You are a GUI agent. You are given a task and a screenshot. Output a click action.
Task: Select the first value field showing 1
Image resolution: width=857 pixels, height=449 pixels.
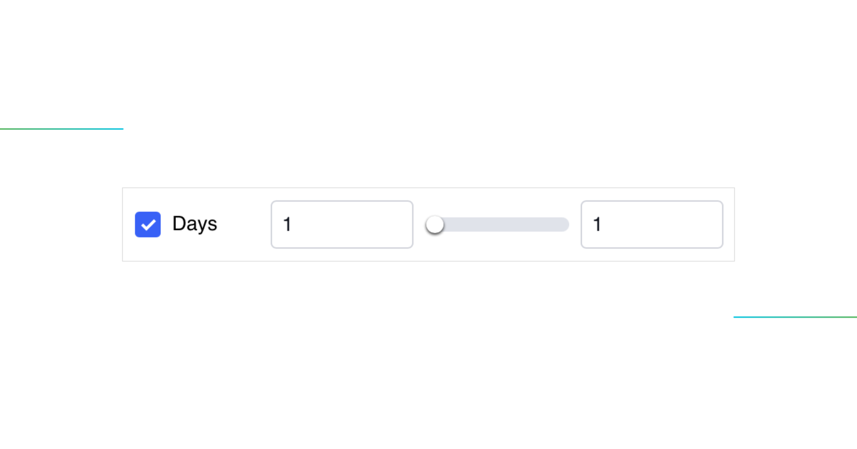(x=341, y=224)
